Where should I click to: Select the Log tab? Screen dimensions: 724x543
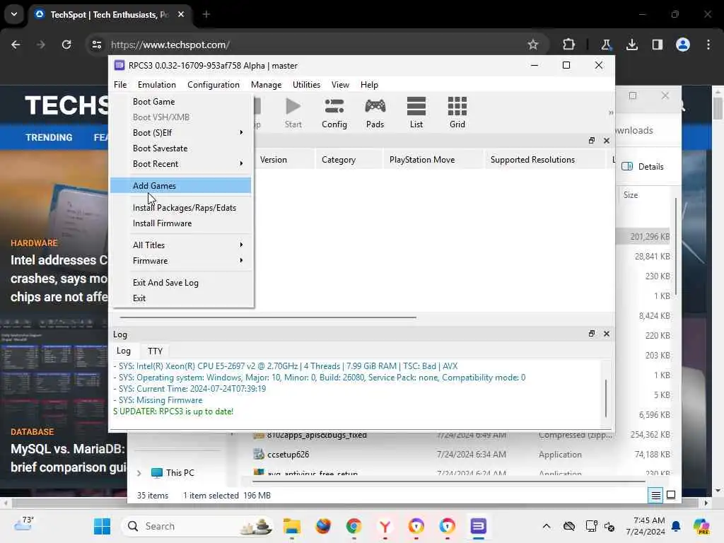pyautogui.click(x=123, y=351)
